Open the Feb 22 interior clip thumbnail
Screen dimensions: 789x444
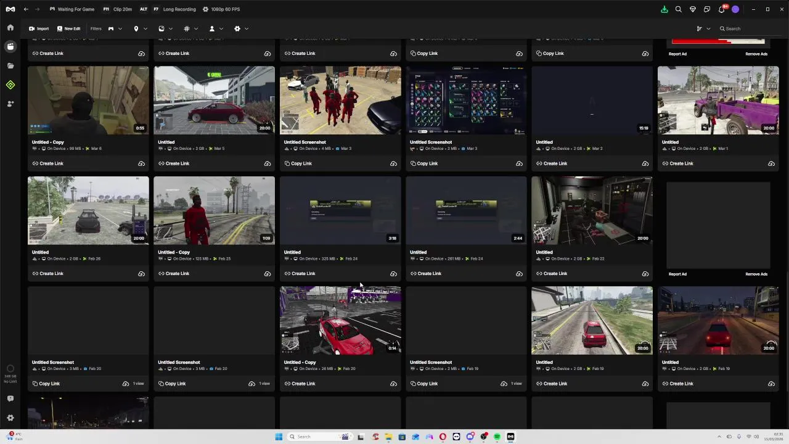[592, 210]
